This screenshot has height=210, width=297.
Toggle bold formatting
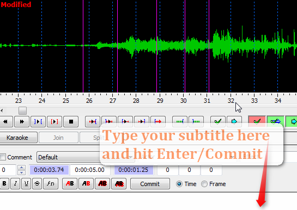click(x=4, y=183)
